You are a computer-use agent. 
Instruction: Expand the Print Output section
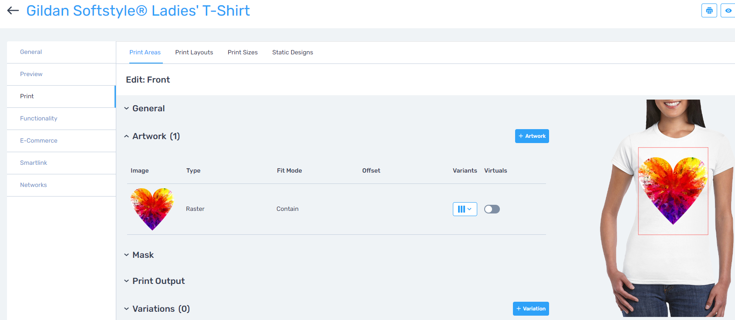126,281
